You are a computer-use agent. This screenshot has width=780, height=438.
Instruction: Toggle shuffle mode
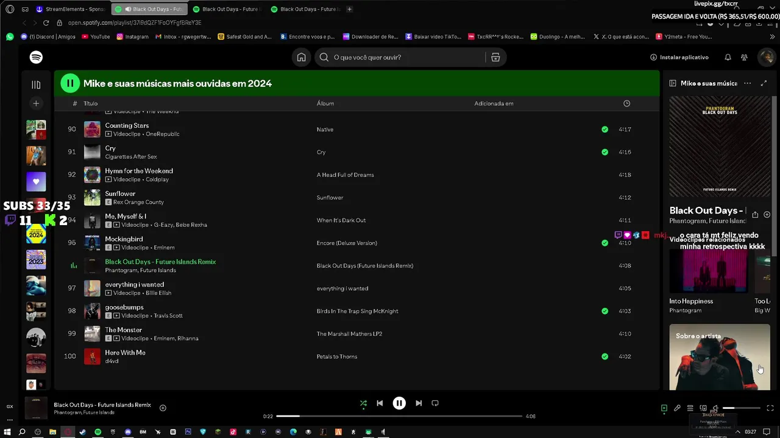click(363, 403)
